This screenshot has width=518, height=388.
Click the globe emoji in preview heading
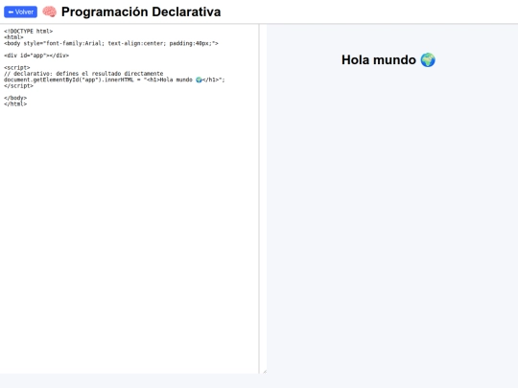(x=428, y=60)
